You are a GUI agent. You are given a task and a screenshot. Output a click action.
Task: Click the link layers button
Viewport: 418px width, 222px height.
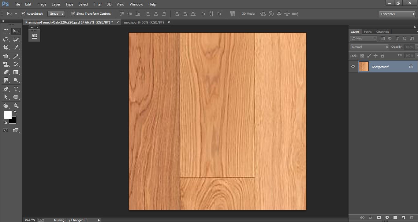[x=362, y=217]
